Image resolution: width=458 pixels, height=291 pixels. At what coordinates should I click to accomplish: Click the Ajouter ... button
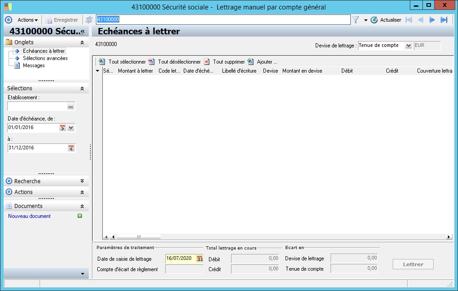pyautogui.click(x=262, y=62)
